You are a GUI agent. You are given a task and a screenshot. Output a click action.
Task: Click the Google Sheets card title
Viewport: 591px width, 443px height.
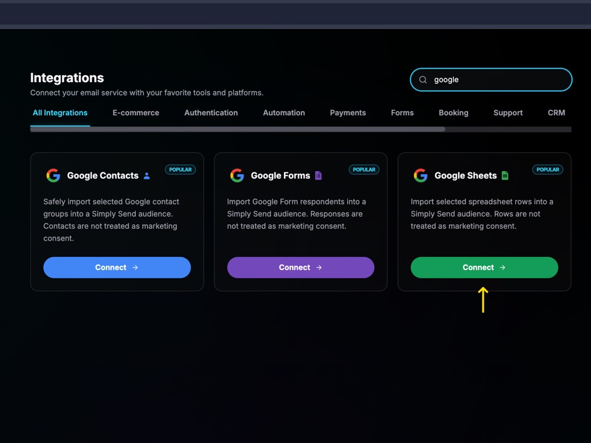click(466, 175)
